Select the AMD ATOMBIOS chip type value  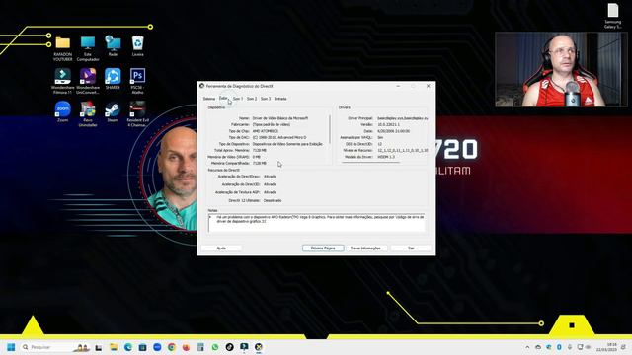pos(266,131)
